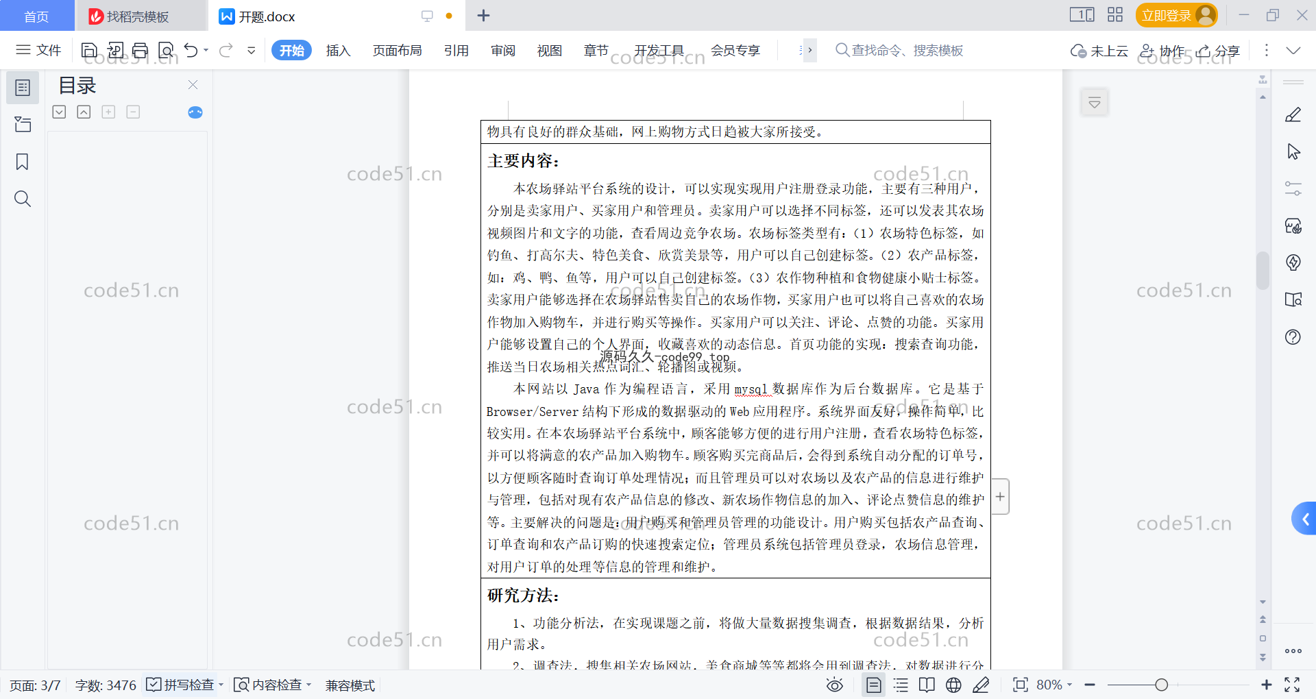Click the image tools icon on right sidebar
1316x699 pixels.
point(1293,225)
